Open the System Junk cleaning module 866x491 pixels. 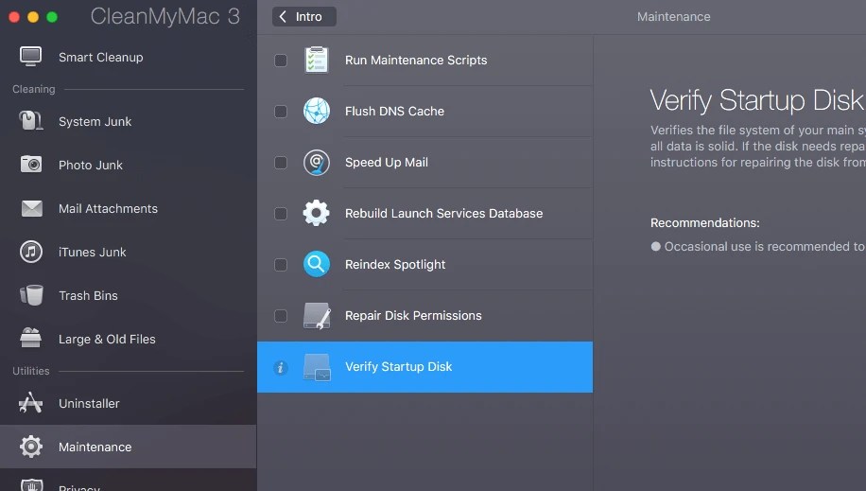click(129, 121)
